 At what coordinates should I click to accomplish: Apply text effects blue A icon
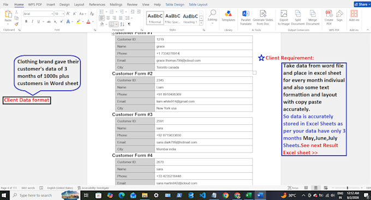pyautogui.click(x=68, y=21)
